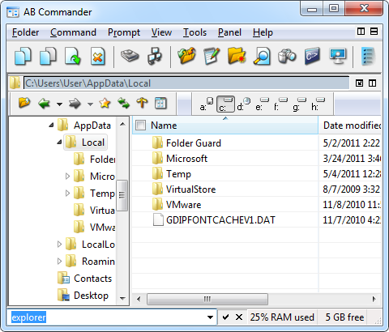This screenshot has width=389, height=332.
Task: Tick the select-all checkbox beside Name
Action: [x=141, y=126]
